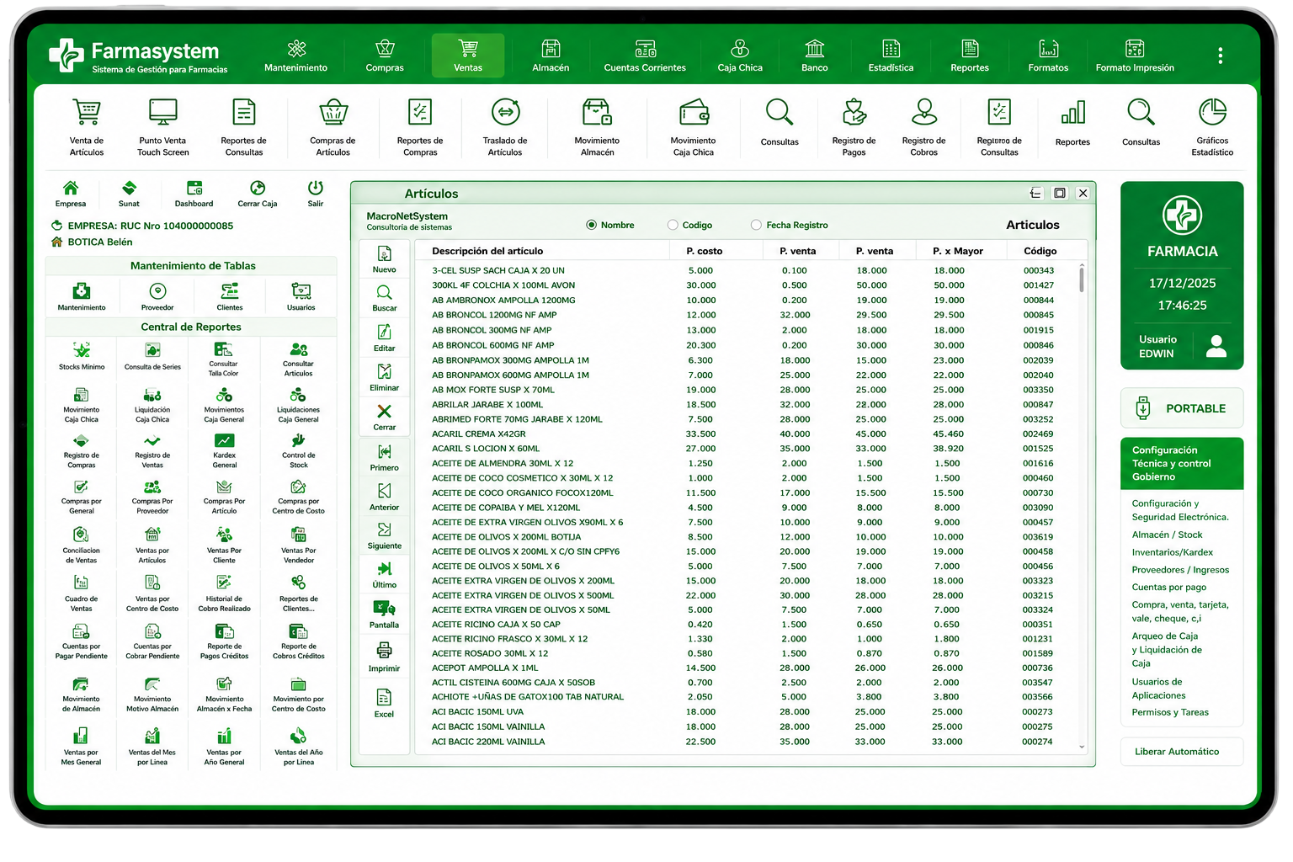The width and height of the screenshot is (1293, 862).
Task: Open the three-dot overflow menu
Action: point(1220,56)
